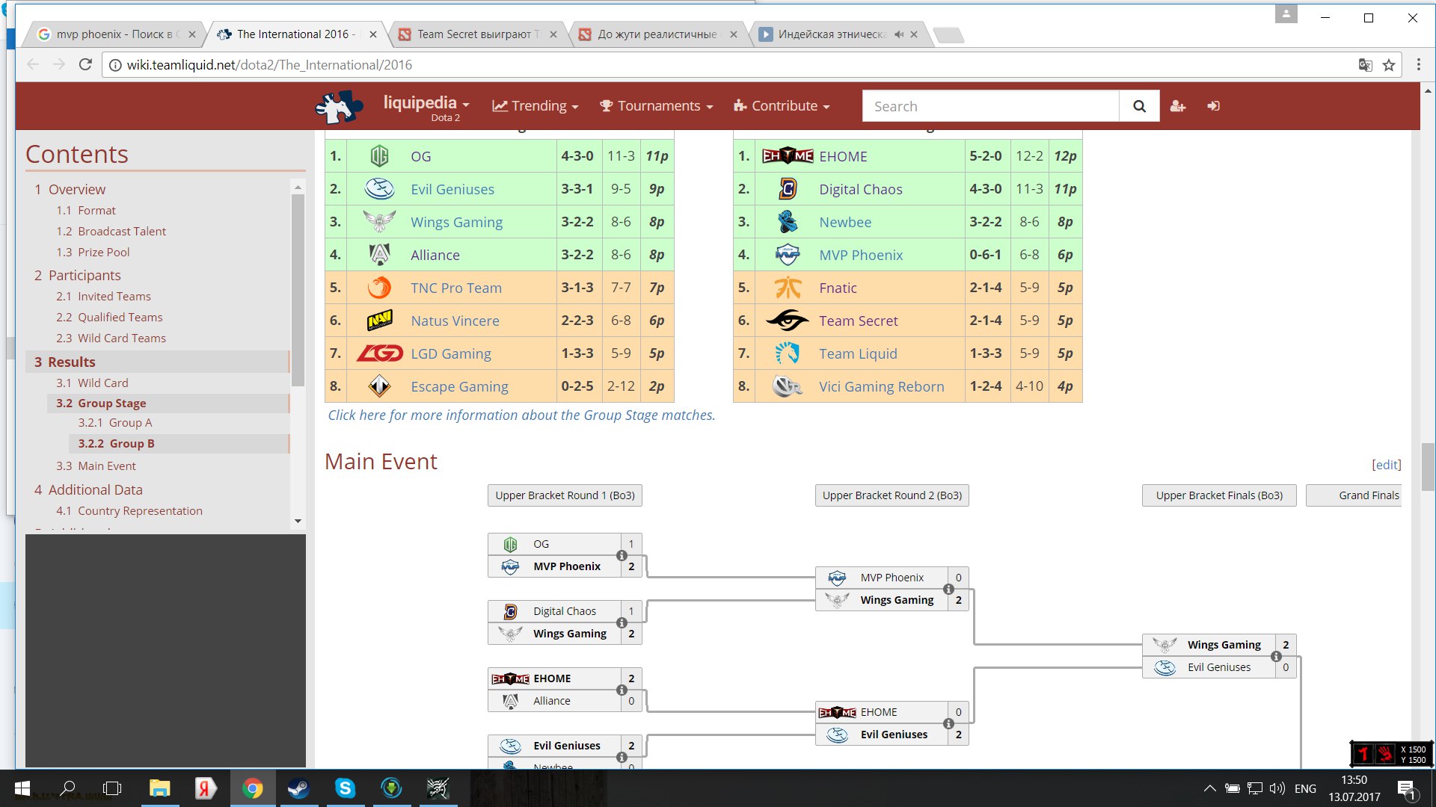Mute the Индейская этническая tab audio
1436x807 pixels.
[x=899, y=34]
